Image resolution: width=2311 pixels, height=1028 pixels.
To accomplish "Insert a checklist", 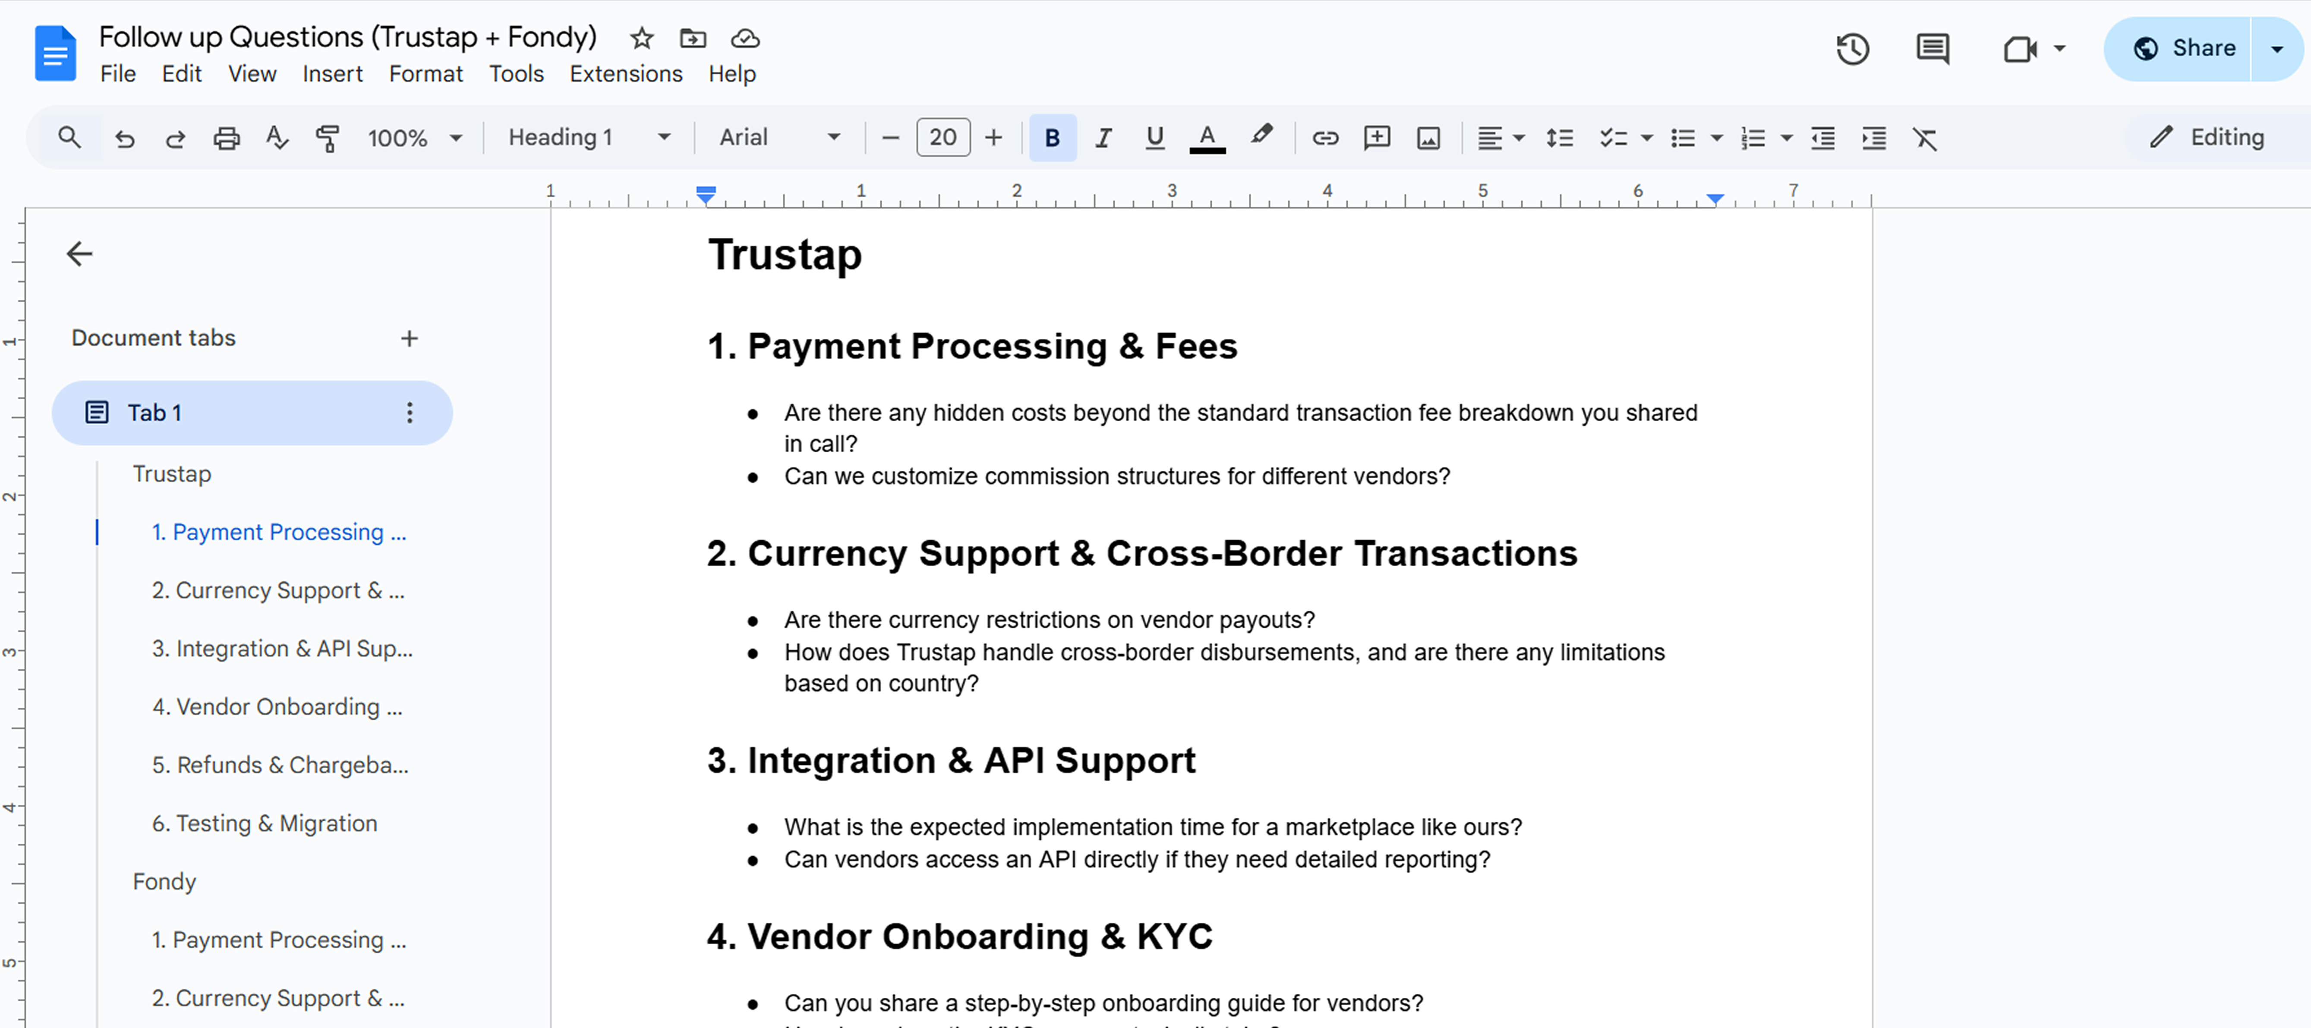I will (1613, 138).
